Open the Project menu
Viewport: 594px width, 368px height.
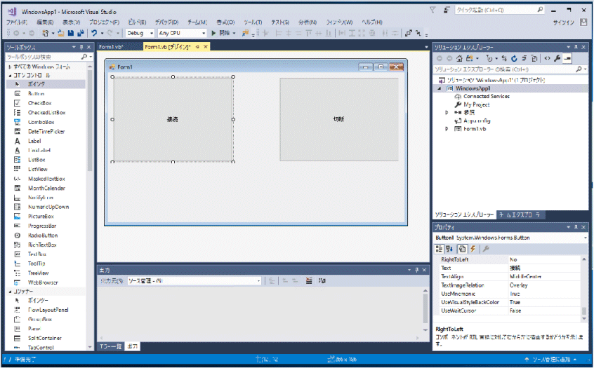(104, 22)
